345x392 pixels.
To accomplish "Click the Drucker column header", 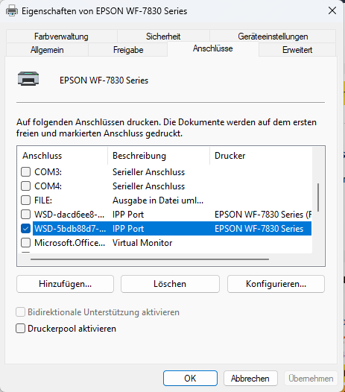I will (x=261, y=156).
